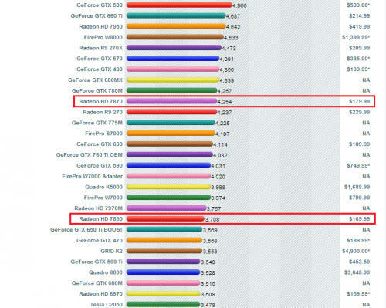Open the Radeon HD 7870 link
386x308 pixels.
(x=100, y=101)
